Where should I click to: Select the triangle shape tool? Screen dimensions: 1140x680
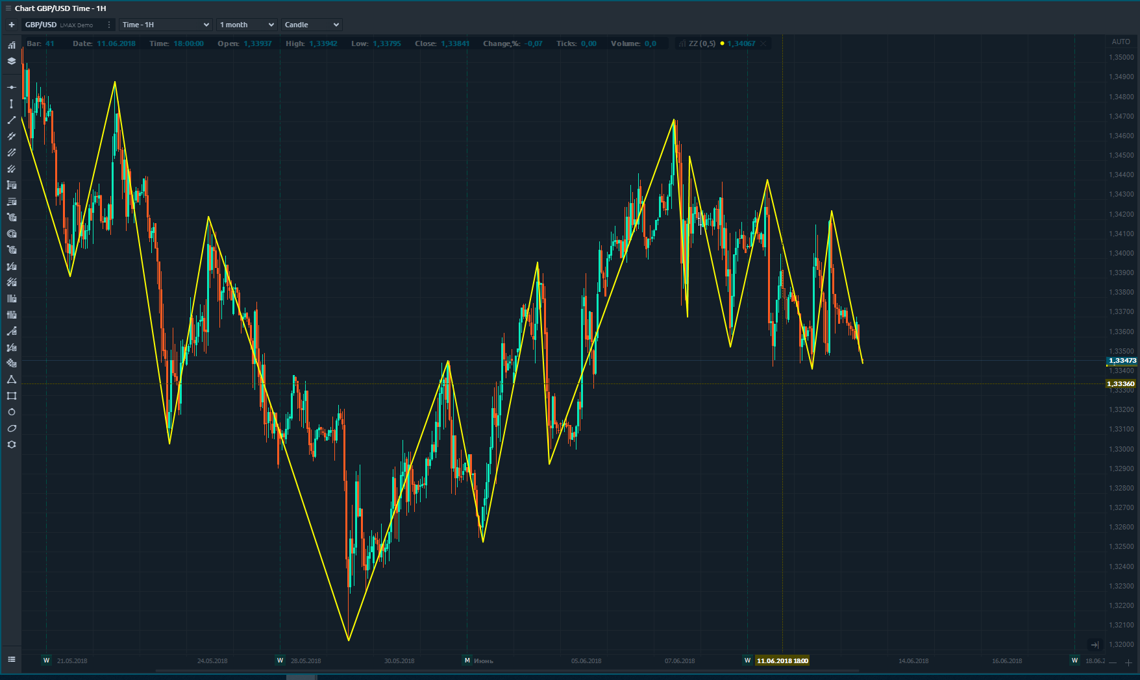(11, 380)
